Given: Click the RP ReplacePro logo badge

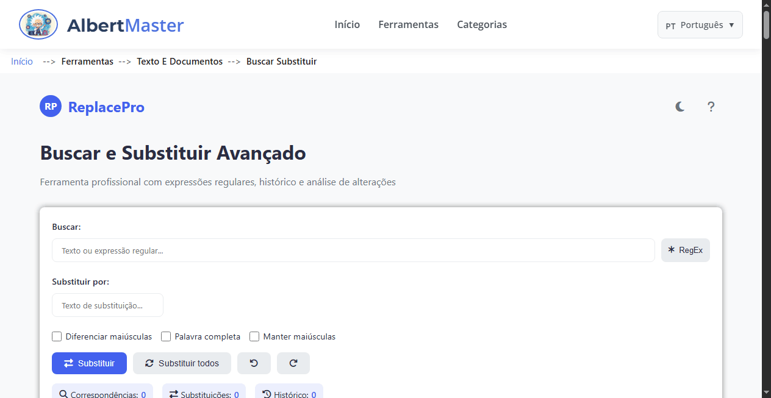Looking at the screenshot, I should [x=50, y=106].
